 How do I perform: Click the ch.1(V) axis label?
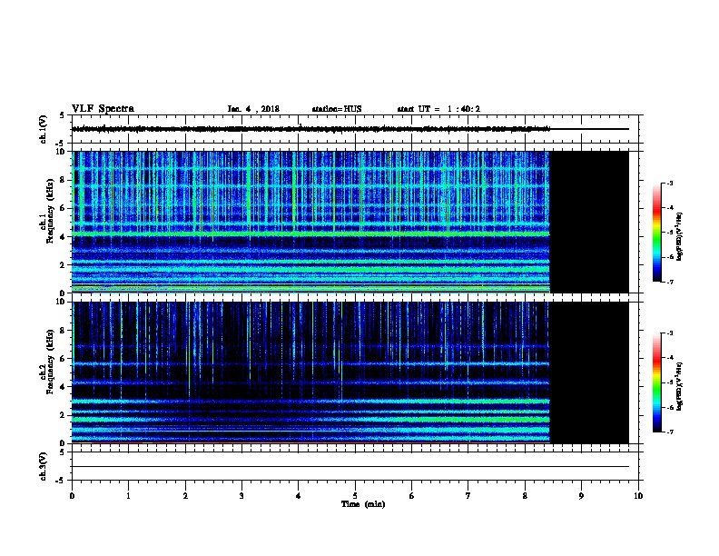(43, 129)
